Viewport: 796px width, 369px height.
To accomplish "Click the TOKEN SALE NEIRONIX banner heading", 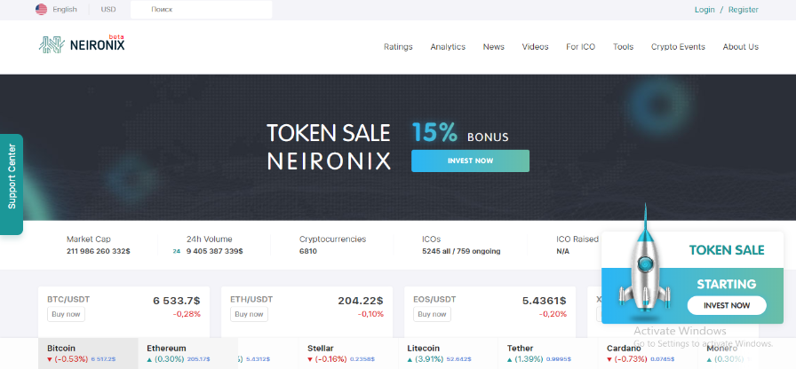I will point(329,146).
